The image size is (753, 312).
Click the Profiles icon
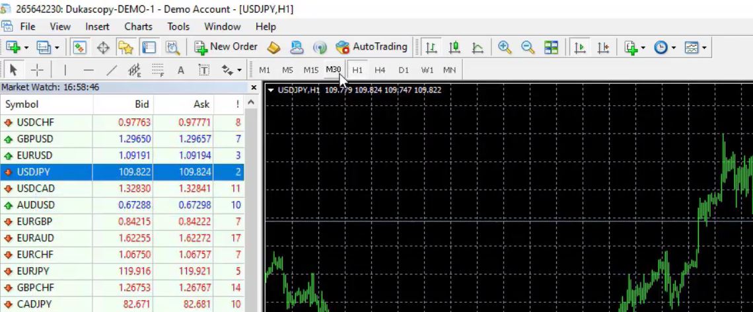click(x=44, y=47)
